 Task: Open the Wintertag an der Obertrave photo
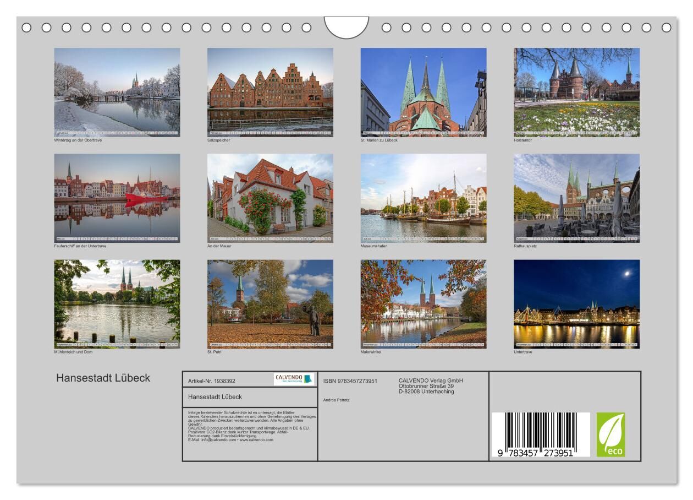(x=117, y=92)
